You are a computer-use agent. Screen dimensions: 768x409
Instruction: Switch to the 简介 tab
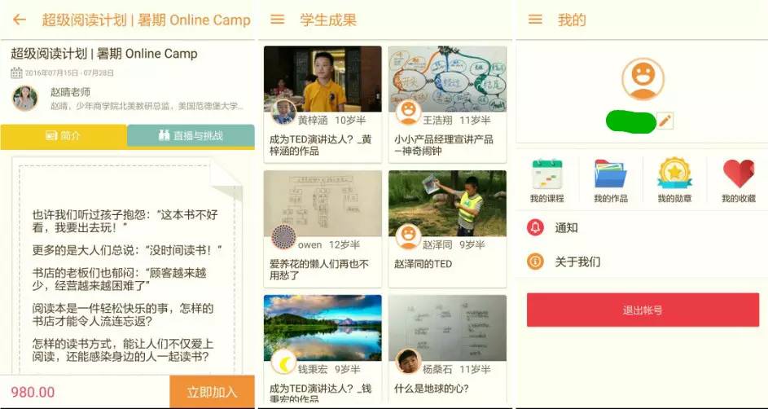click(x=64, y=136)
